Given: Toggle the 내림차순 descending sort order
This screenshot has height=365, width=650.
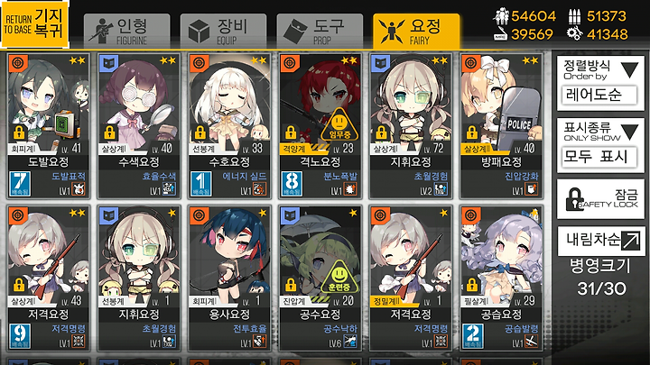Looking at the screenshot, I should (600, 241).
